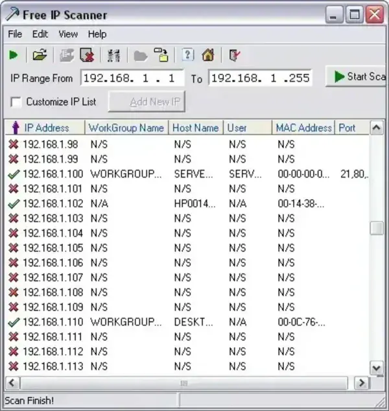Select the row 192.168.1.113
Screen dimensions: 389x411
click(x=187, y=366)
